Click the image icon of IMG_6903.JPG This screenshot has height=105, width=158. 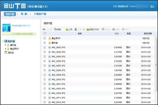50,93
